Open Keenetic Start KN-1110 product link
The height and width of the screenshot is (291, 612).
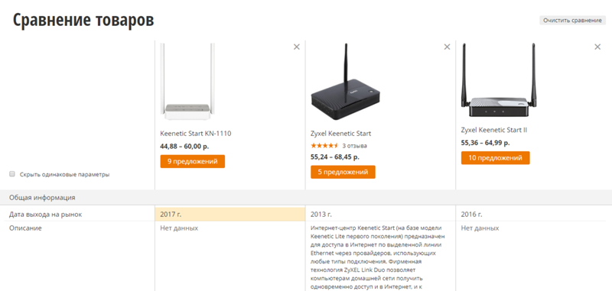(x=196, y=133)
